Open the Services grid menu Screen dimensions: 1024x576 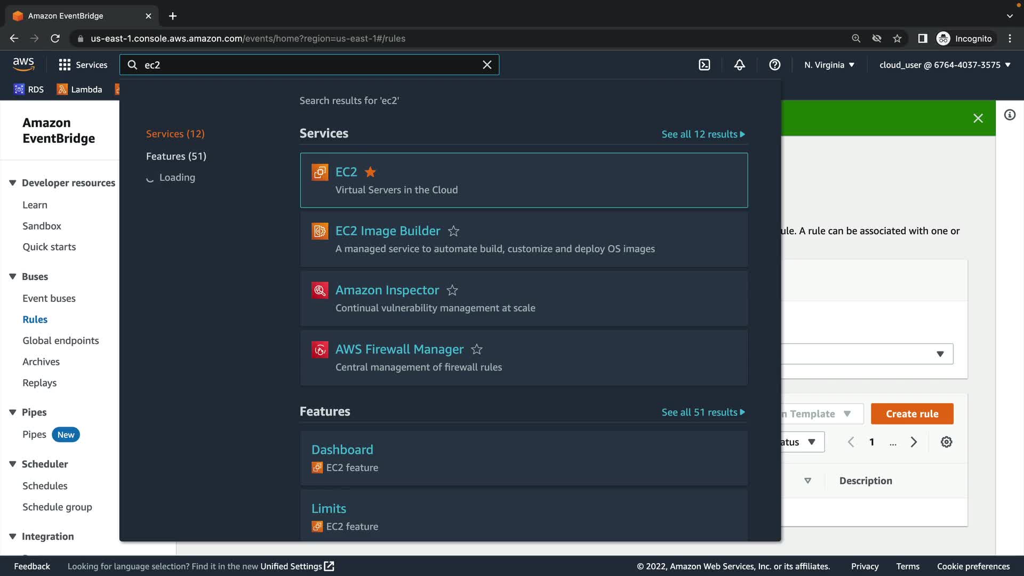pos(83,65)
